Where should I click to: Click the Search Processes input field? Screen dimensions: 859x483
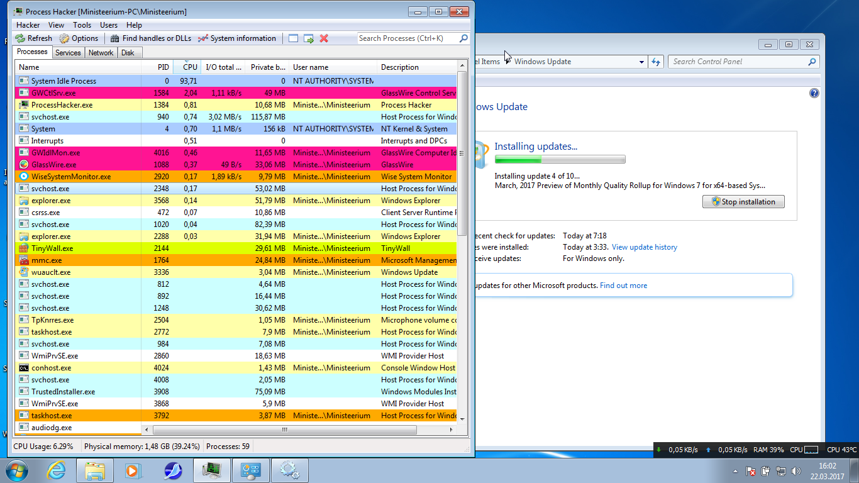pyautogui.click(x=407, y=38)
